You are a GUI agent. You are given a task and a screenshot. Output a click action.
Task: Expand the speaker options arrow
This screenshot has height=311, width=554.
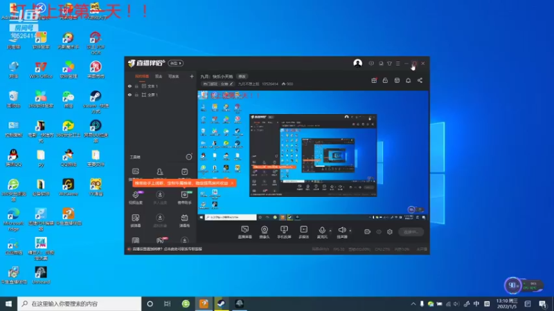(350, 231)
